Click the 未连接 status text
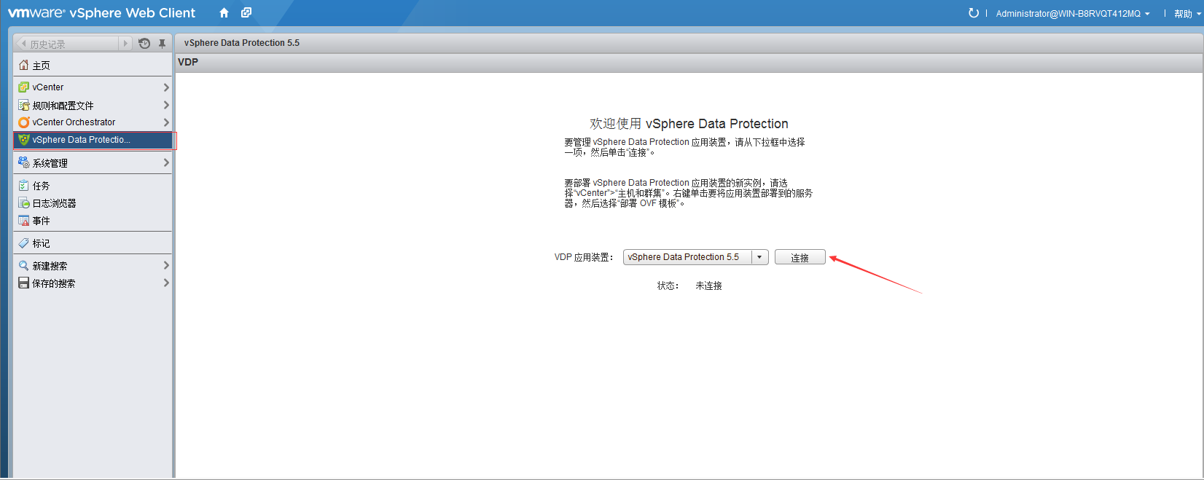1204x480 pixels. (708, 286)
